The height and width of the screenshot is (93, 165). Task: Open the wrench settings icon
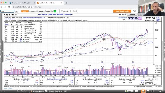click(x=159, y=91)
